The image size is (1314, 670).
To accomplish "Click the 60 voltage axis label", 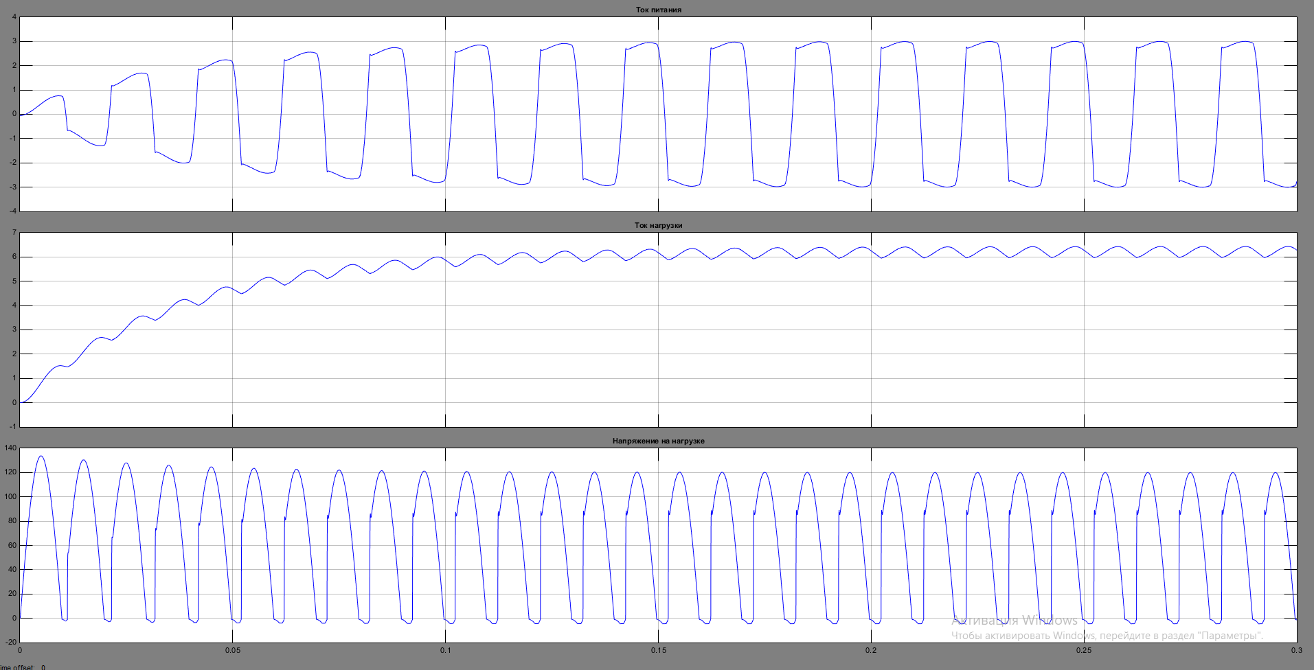I will tap(12, 545).
